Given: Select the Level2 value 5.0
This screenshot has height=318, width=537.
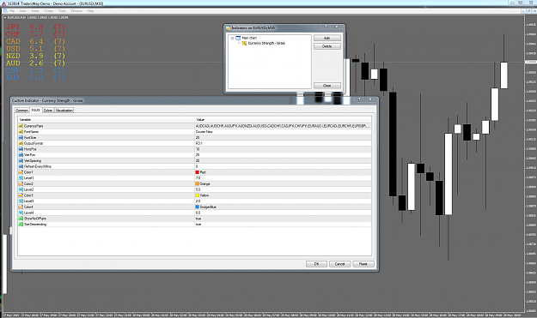Looking at the screenshot, I should [x=283, y=189].
